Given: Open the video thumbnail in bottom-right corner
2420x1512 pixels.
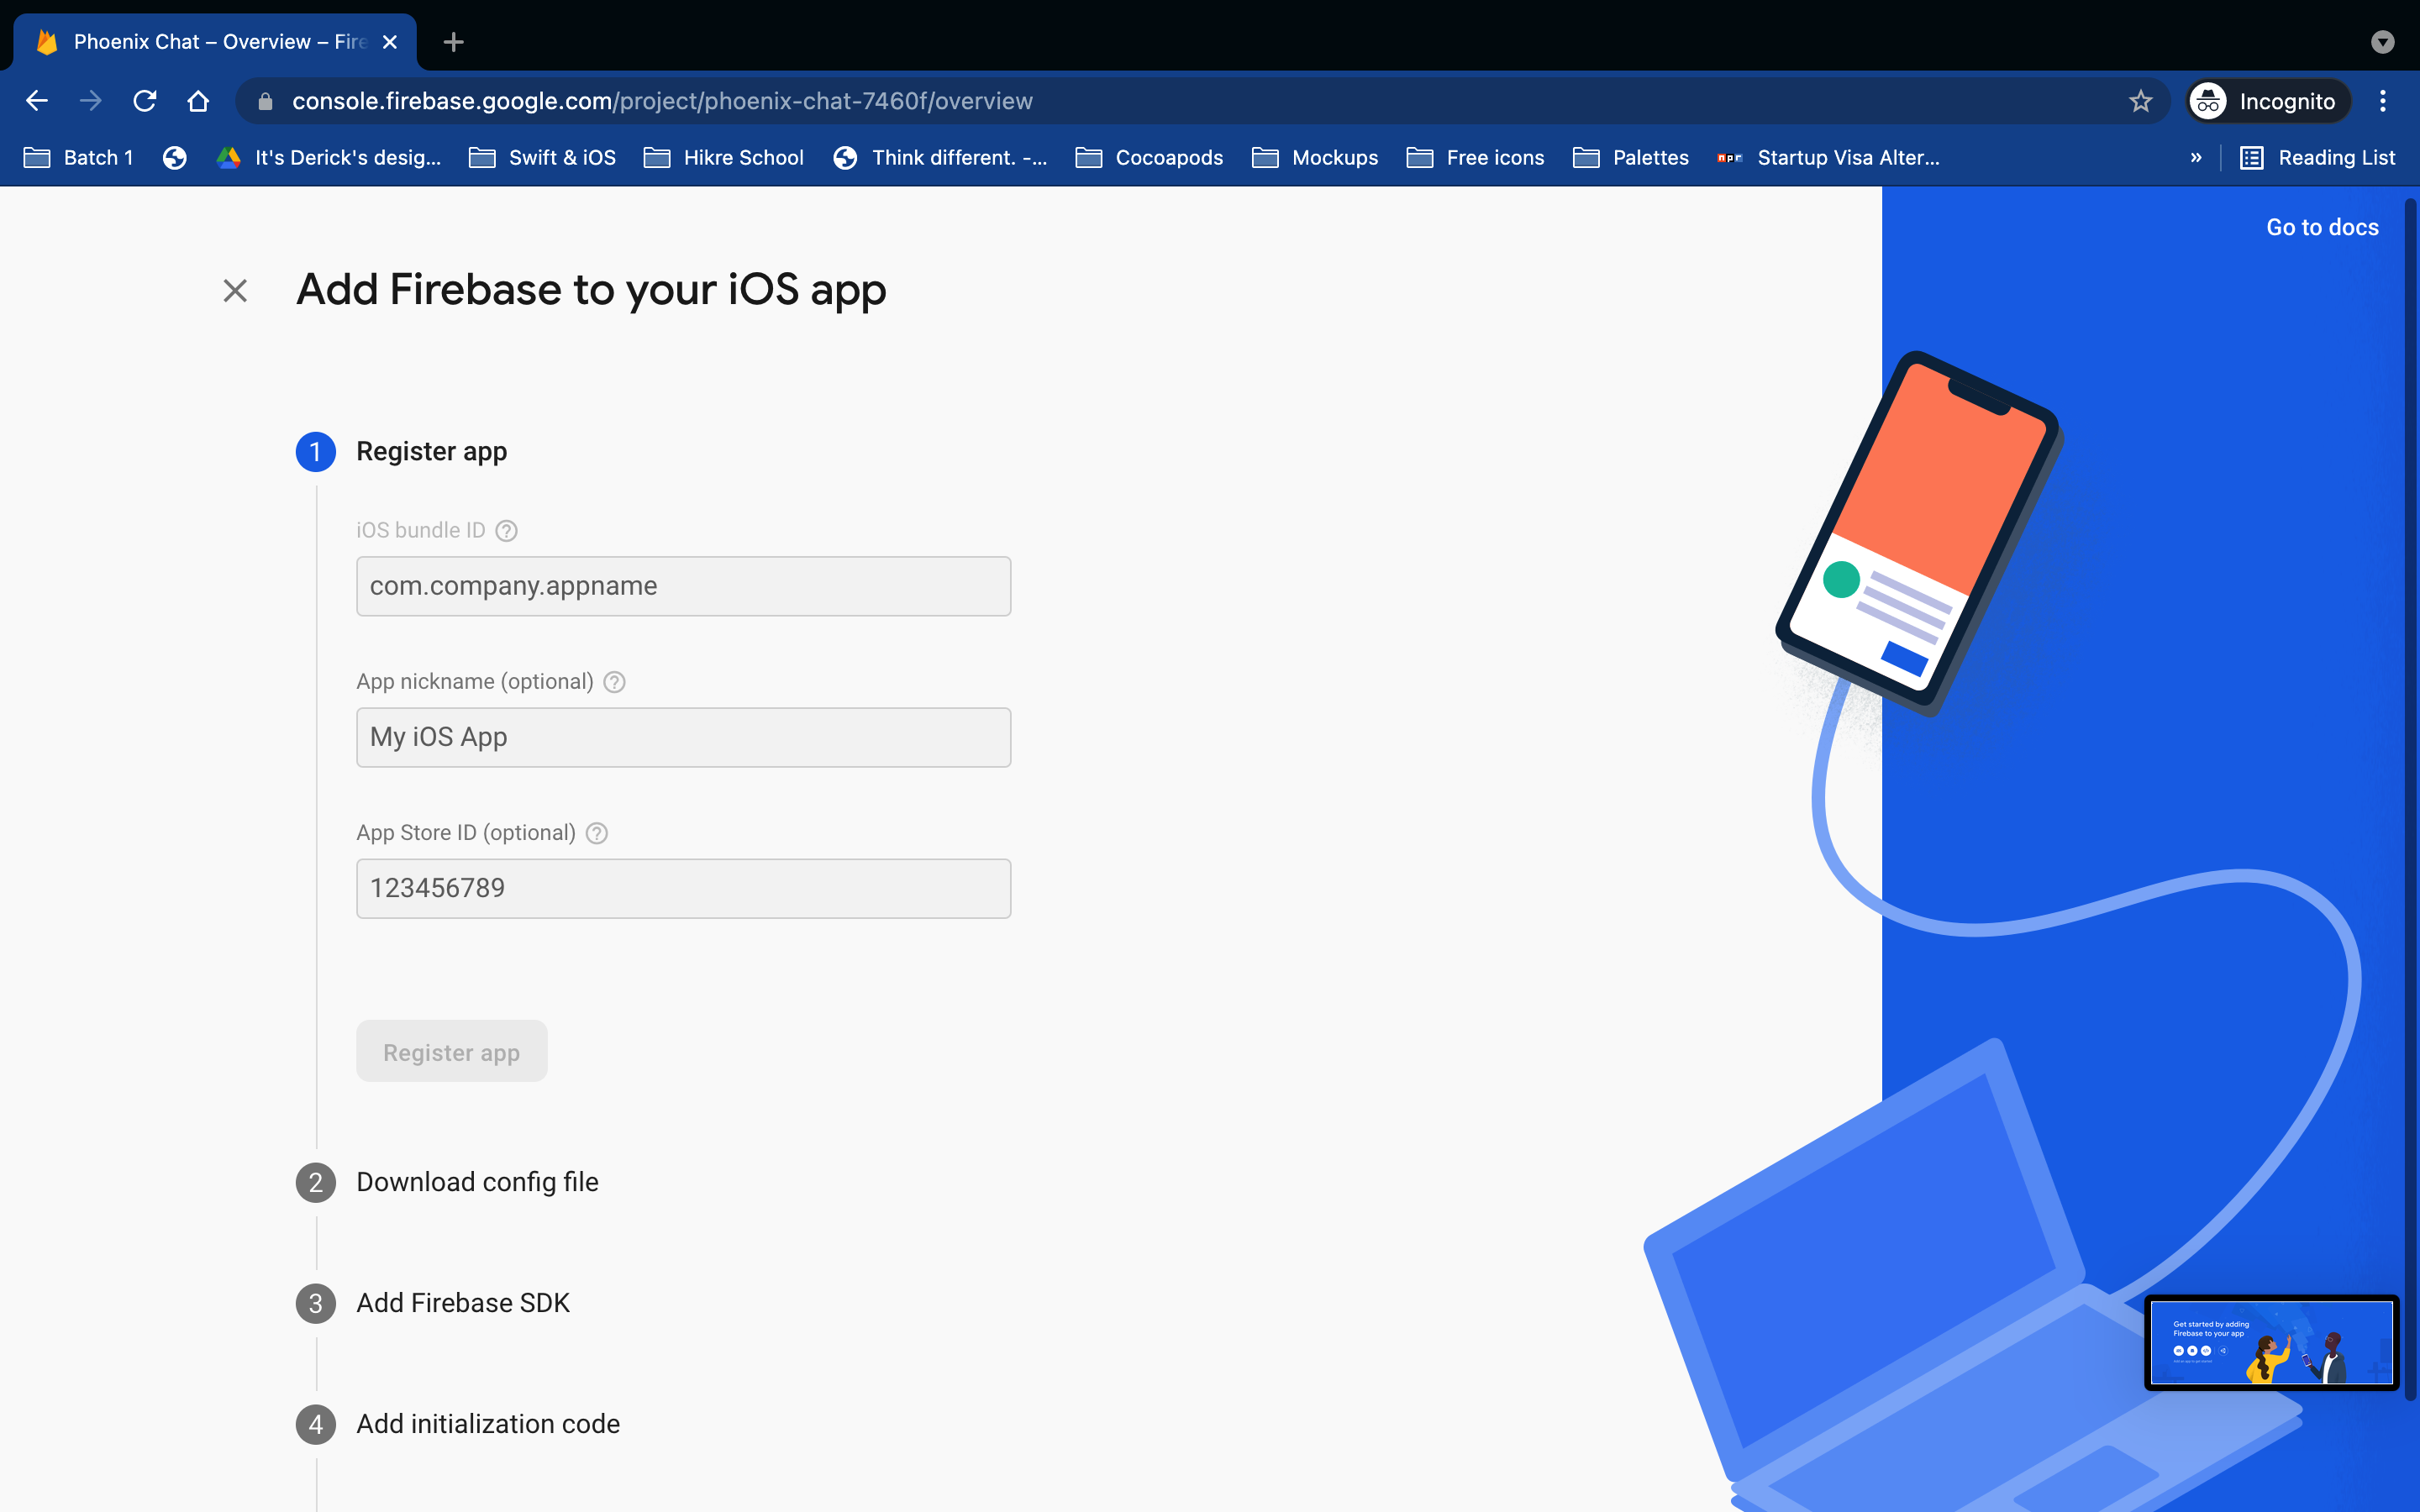Looking at the screenshot, I should (2271, 1342).
